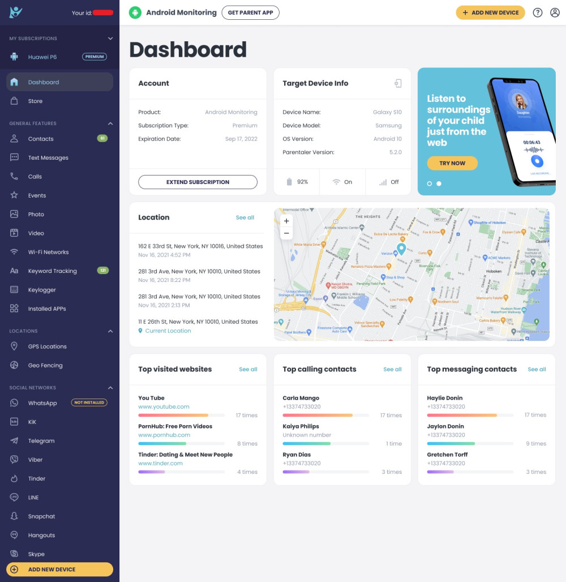Image resolution: width=566 pixels, height=582 pixels.
Task: Toggle the Wi-Fi On status indicator
Action: 342,182
